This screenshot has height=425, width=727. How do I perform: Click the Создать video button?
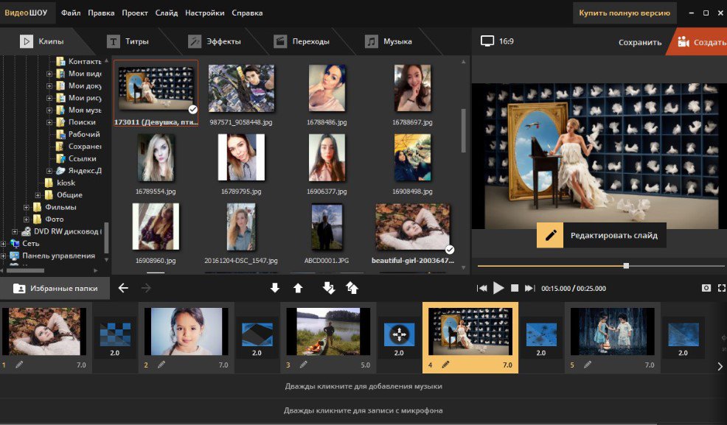(x=699, y=42)
